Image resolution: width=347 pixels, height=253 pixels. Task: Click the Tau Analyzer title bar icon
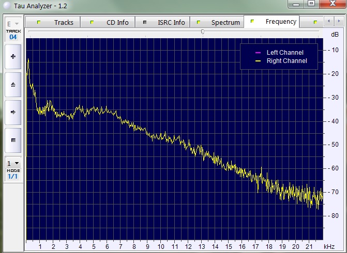pyautogui.click(x=7, y=5)
